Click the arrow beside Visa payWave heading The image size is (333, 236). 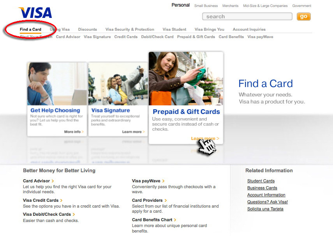coord(164,181)
